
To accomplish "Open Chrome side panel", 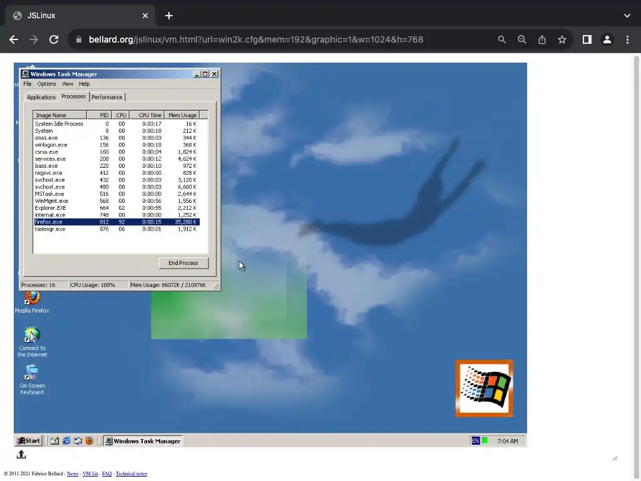I will [587, 39].
